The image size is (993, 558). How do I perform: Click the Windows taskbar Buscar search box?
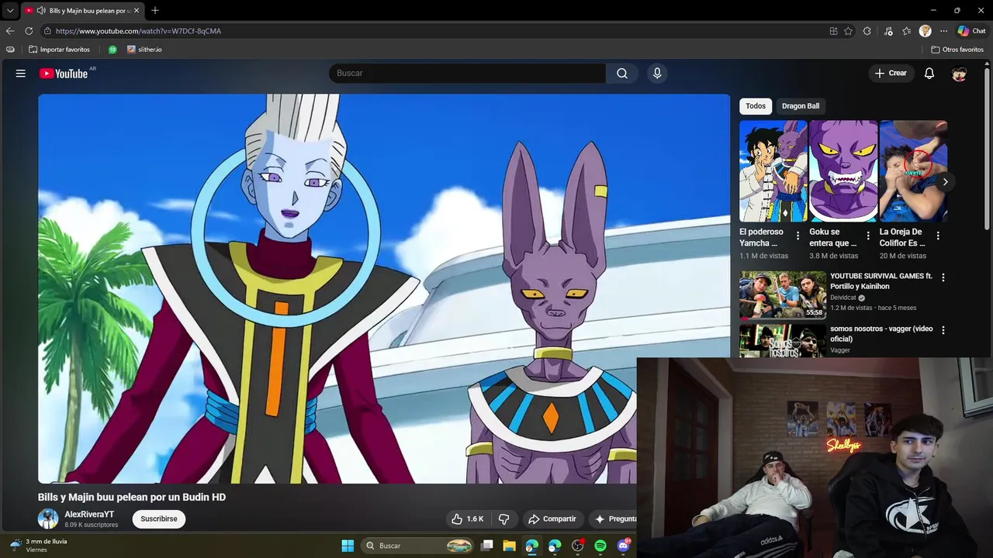point(417,546)
